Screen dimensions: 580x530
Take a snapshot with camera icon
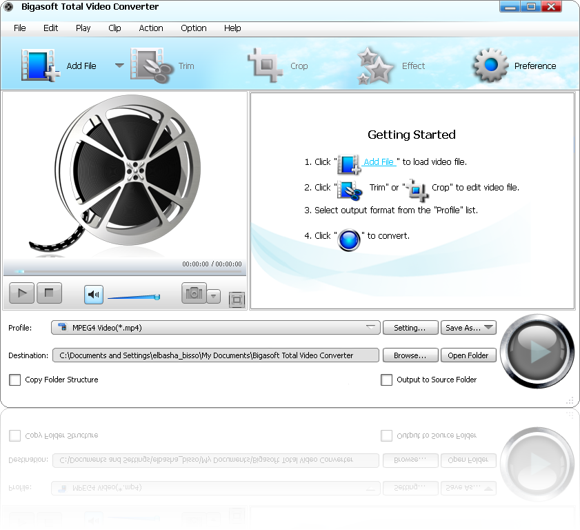pyautogui.click(x=194, y=293)
